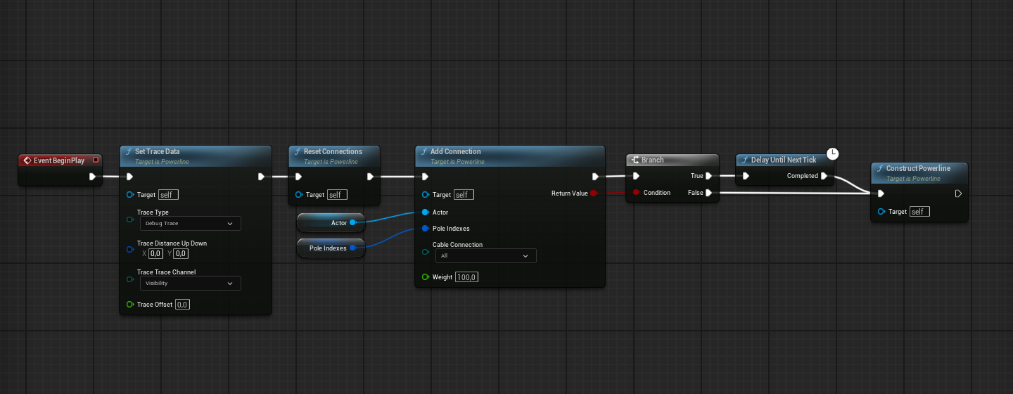Click the Trace Distance X value field

[x=155, y=253]
